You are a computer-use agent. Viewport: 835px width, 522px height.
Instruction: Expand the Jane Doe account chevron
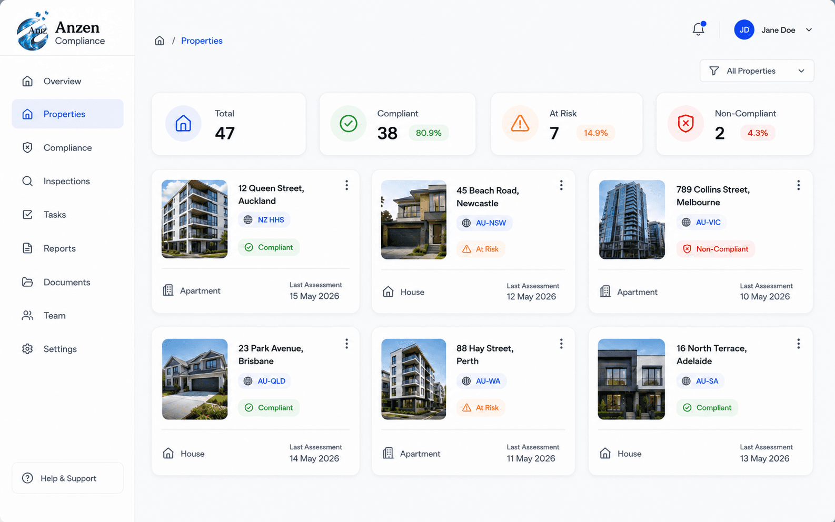click(x=809, y=30)
